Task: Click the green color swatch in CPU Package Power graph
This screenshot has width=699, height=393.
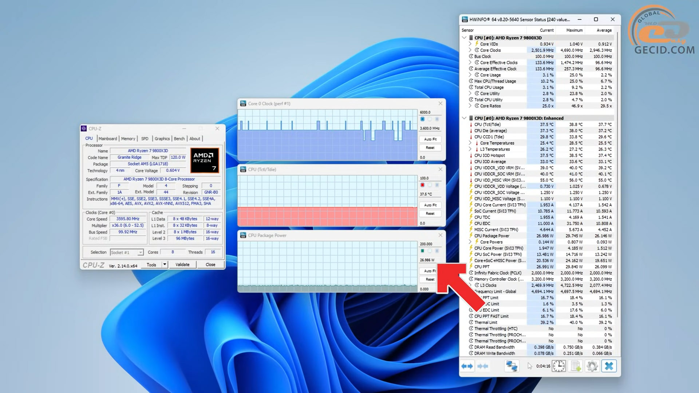Action: tap(422, 251)
